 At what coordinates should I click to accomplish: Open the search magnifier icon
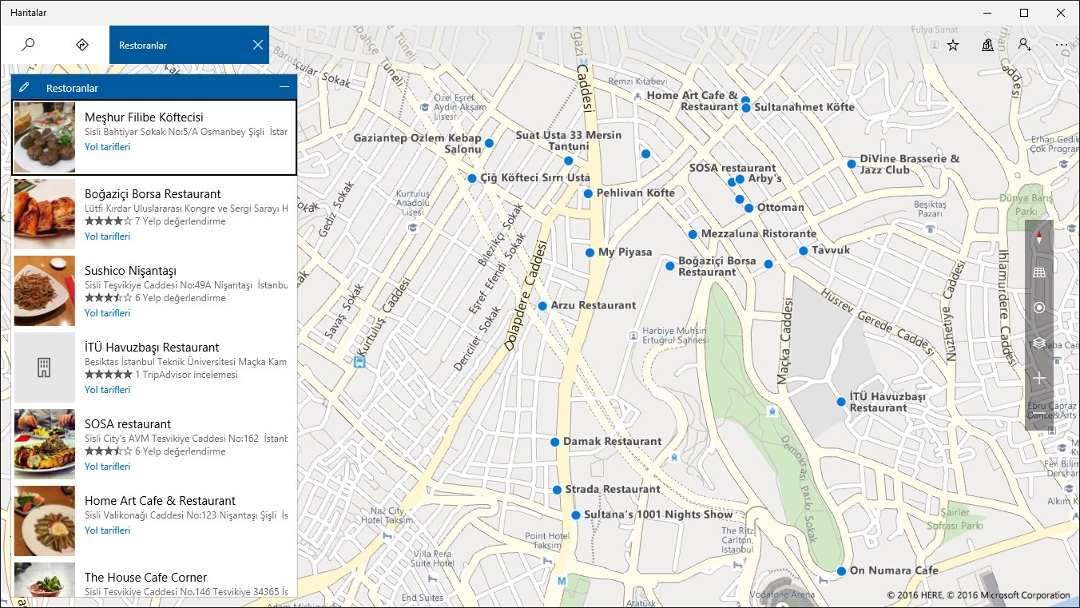(29, 45)
